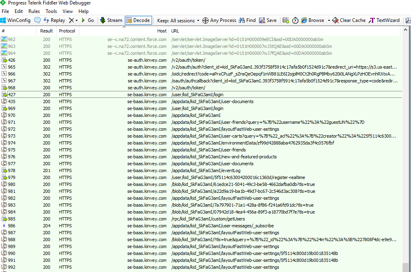
Task: Sort by Host column header
Action: [x=124, y=31]
